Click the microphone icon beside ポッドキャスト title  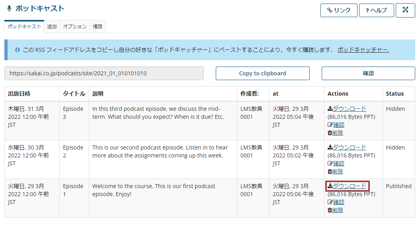pyautogui.click(x=9, y=9)
